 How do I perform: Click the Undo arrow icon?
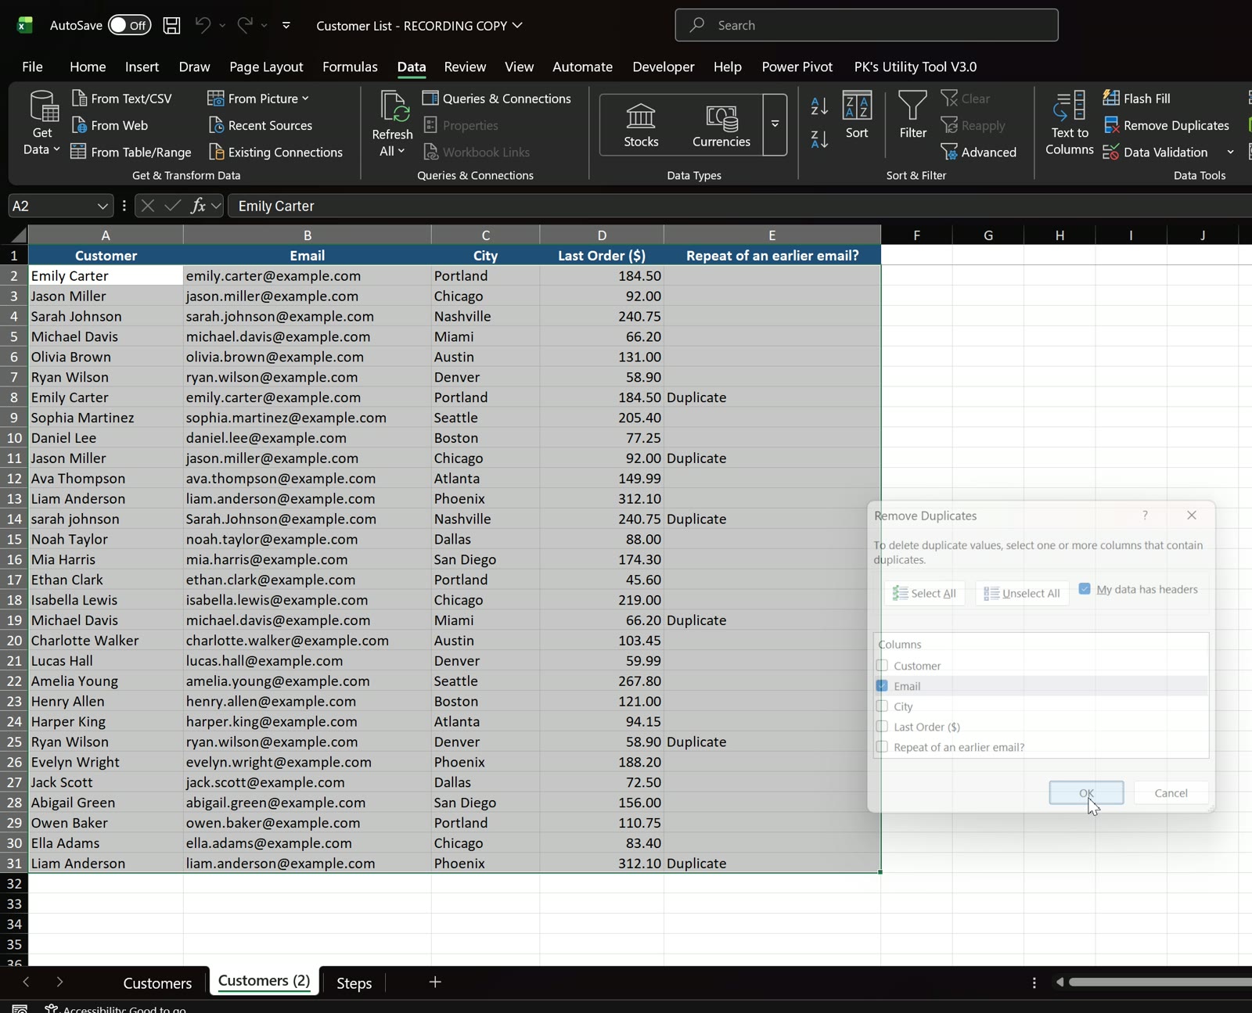point(203,25)
